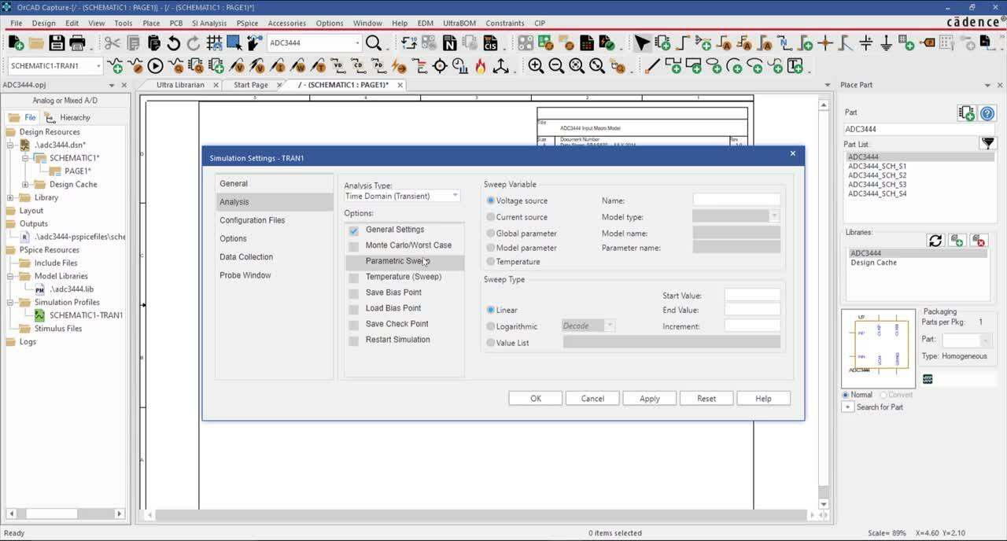Click the search magnifier next to ADC3444 box
The image size is (1007, 541).
(374, 42)
